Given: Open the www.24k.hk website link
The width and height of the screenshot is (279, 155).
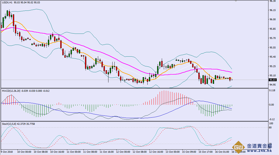Looking at the screenshot, I should (260, 151).
